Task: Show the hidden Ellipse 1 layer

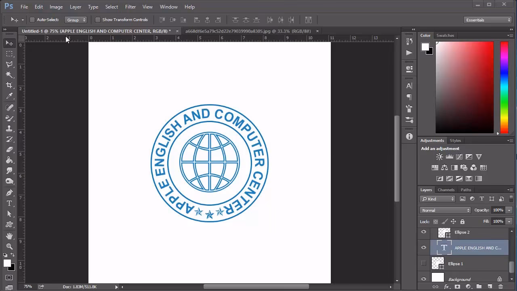Action: point(424,263)
